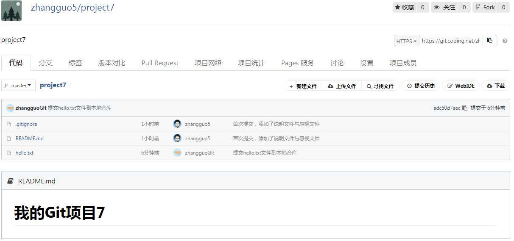Open latest commit message 提交hello.txt文件到本地仓库 in header
The width and height of the screenshot is (514, 241).
click(x=80, y=108)
